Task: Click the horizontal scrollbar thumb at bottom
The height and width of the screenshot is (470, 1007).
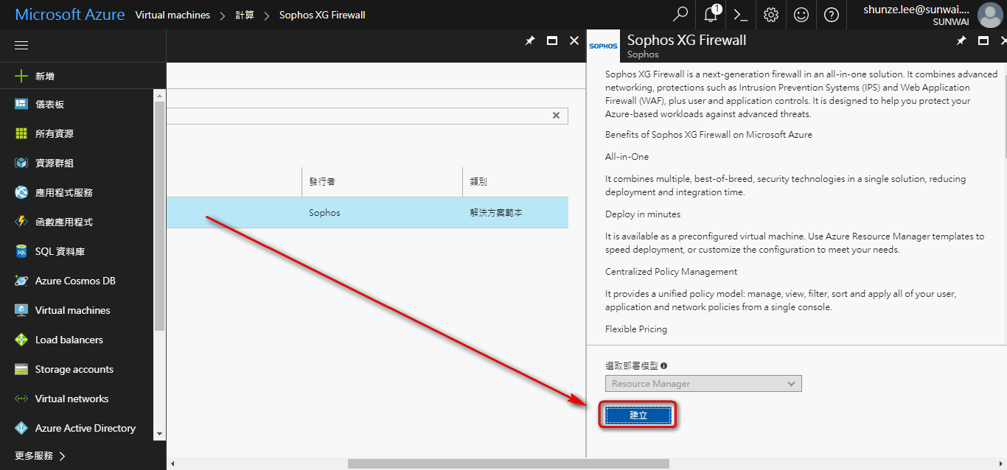Action: [x=509, y=464]
